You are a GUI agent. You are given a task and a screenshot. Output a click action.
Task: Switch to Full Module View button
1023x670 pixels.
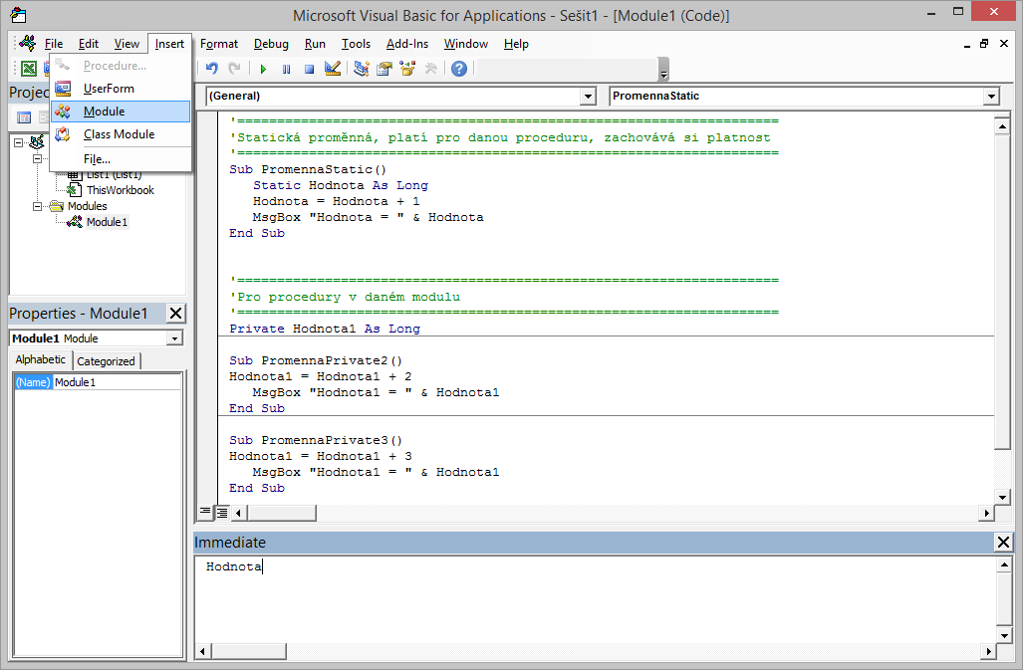[x=222, y=513]
